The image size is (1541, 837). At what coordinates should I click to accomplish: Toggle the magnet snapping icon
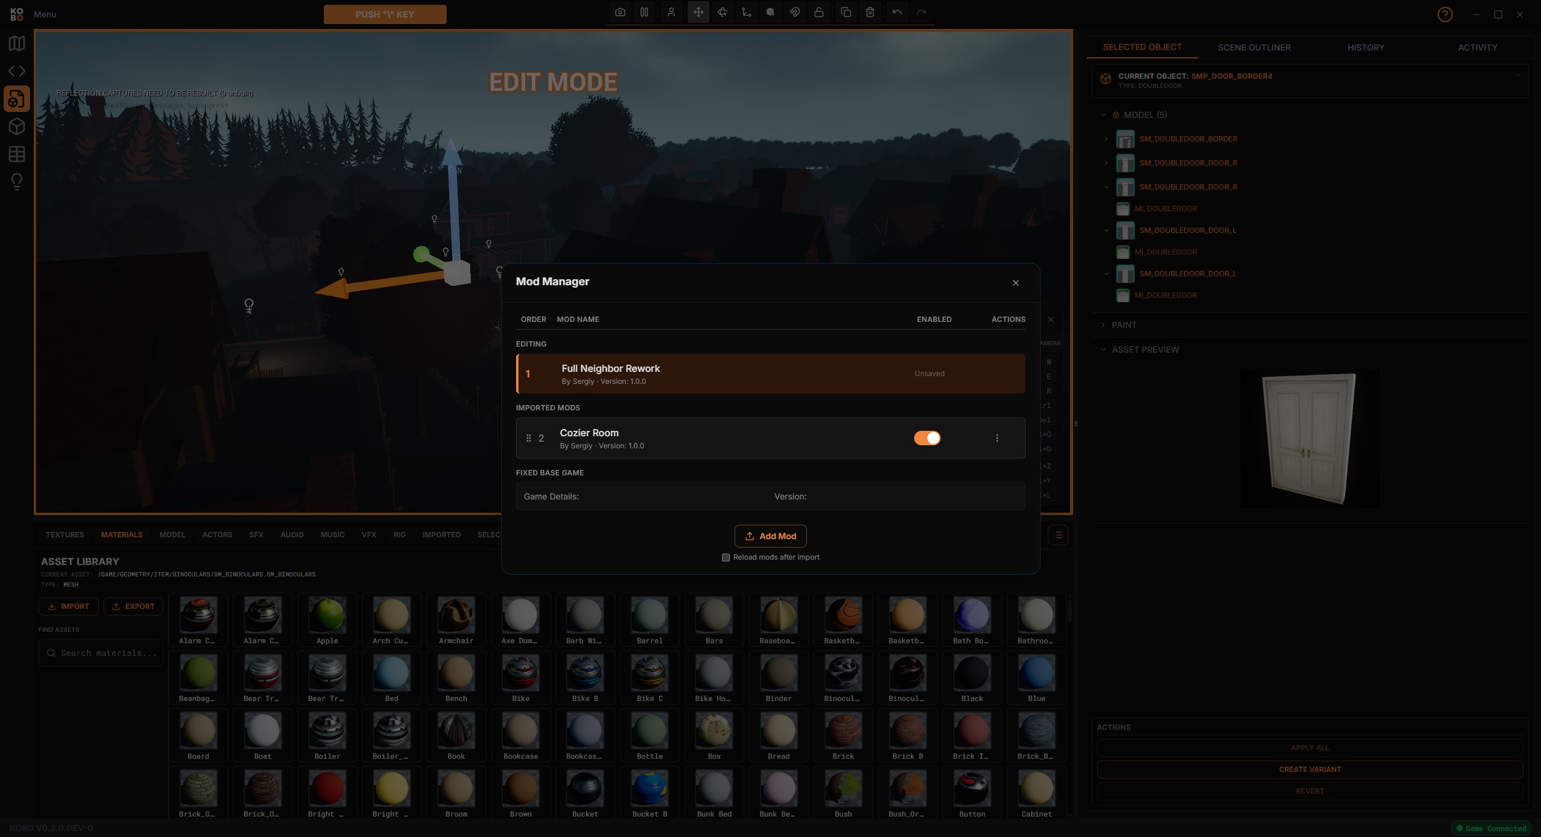[795, 12]
